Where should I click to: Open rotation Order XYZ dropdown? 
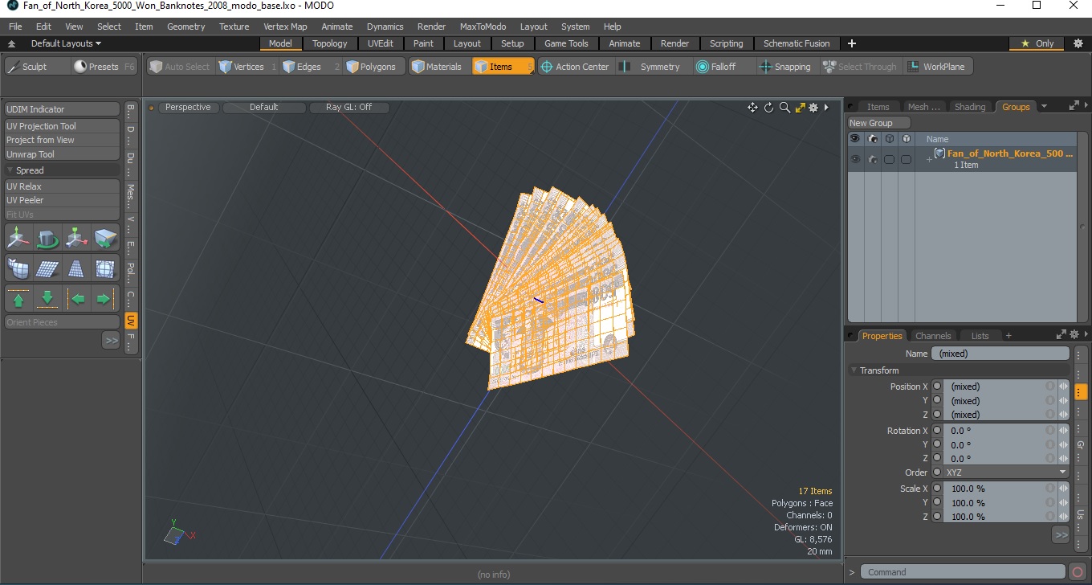click(1006, 472)
